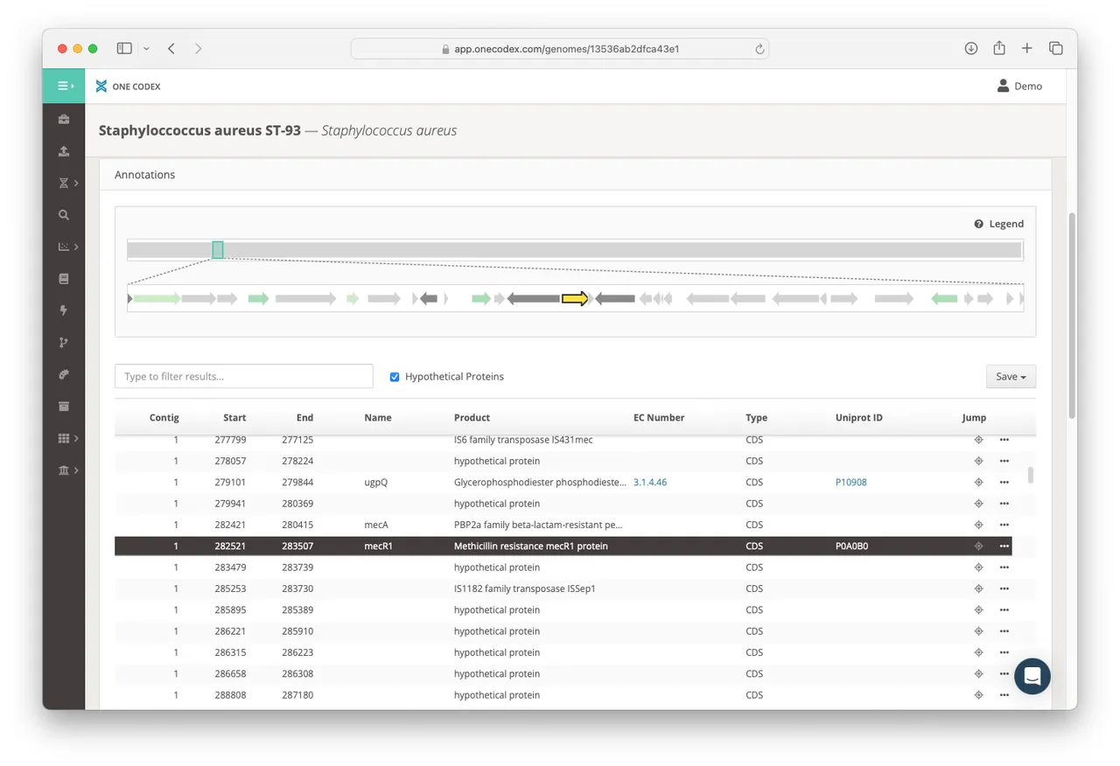Open the Demo user account menu
The height and width of the screenshot is (766, 1120).
click(x=1019, y=86)
